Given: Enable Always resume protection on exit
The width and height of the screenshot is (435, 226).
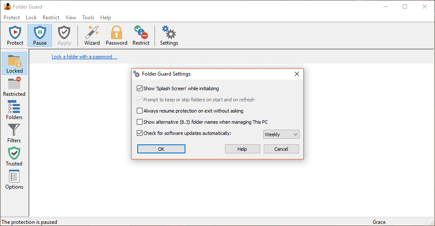Looking at the screenshot, I should [139, 111].
